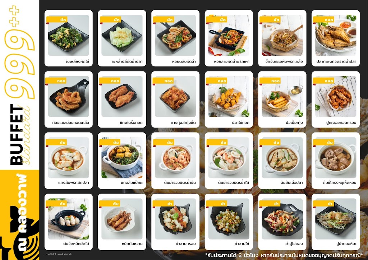This screenshot has height=260, width=368.
Task: Open the หอยลายผัดน้ำพริกเผา menu card
Action: 229,38
